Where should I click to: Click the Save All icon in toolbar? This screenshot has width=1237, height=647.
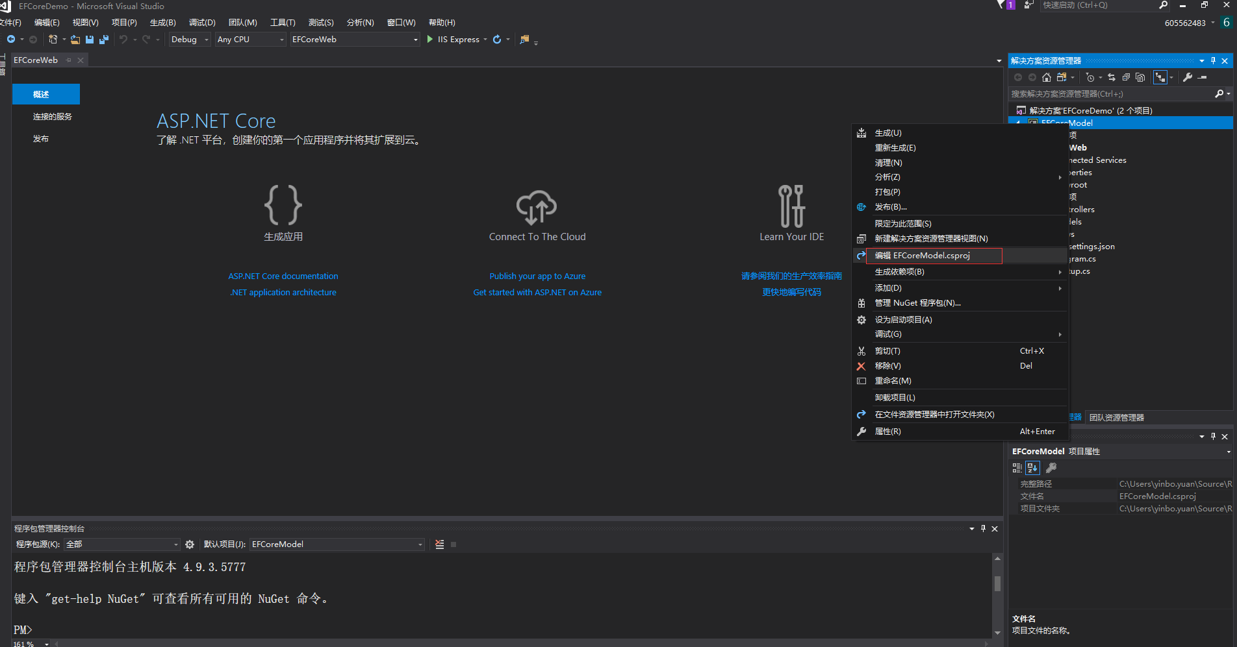coord(103,40)
